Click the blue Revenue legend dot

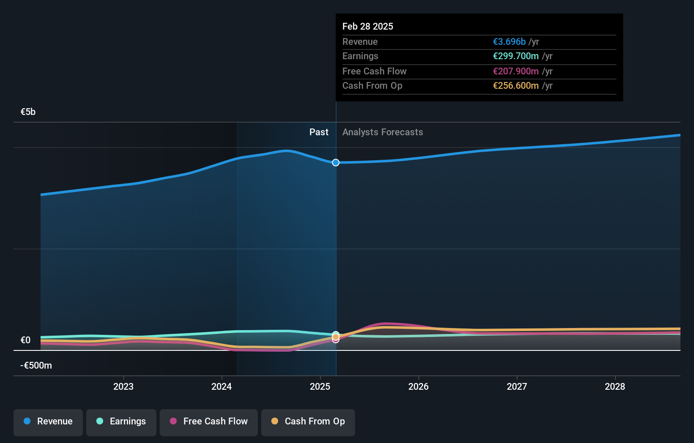click(26, 421)
